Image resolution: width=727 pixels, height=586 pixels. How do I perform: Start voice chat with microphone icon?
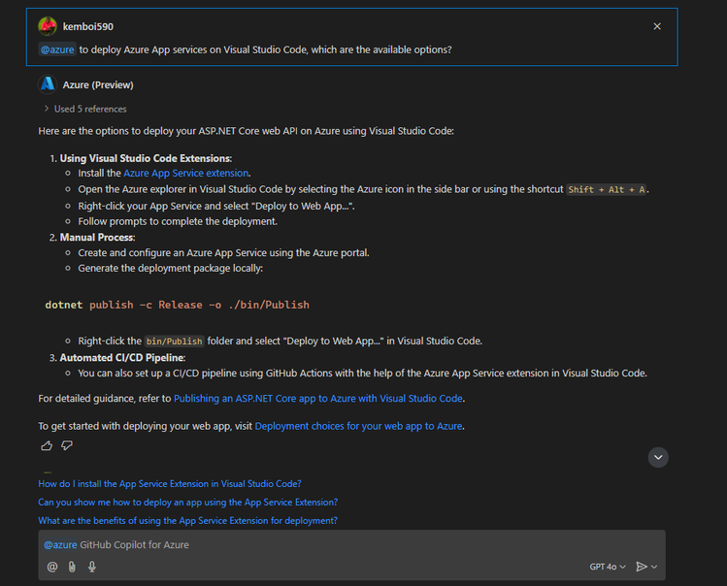(x=92, y=567)
